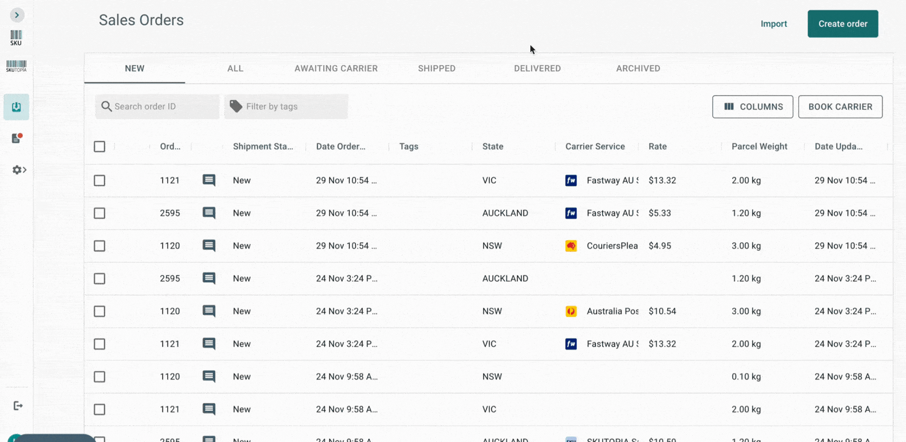Open the Sales Orders inbox icon in sidebar
This screenshot has width=906, height=442.
point(16,107)
